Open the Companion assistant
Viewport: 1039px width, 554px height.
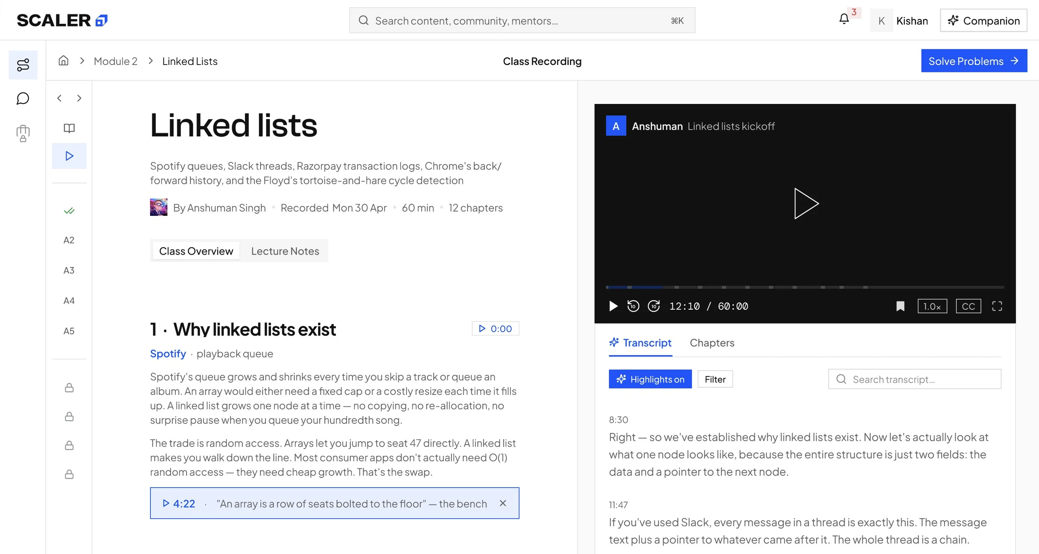point(984,20)
